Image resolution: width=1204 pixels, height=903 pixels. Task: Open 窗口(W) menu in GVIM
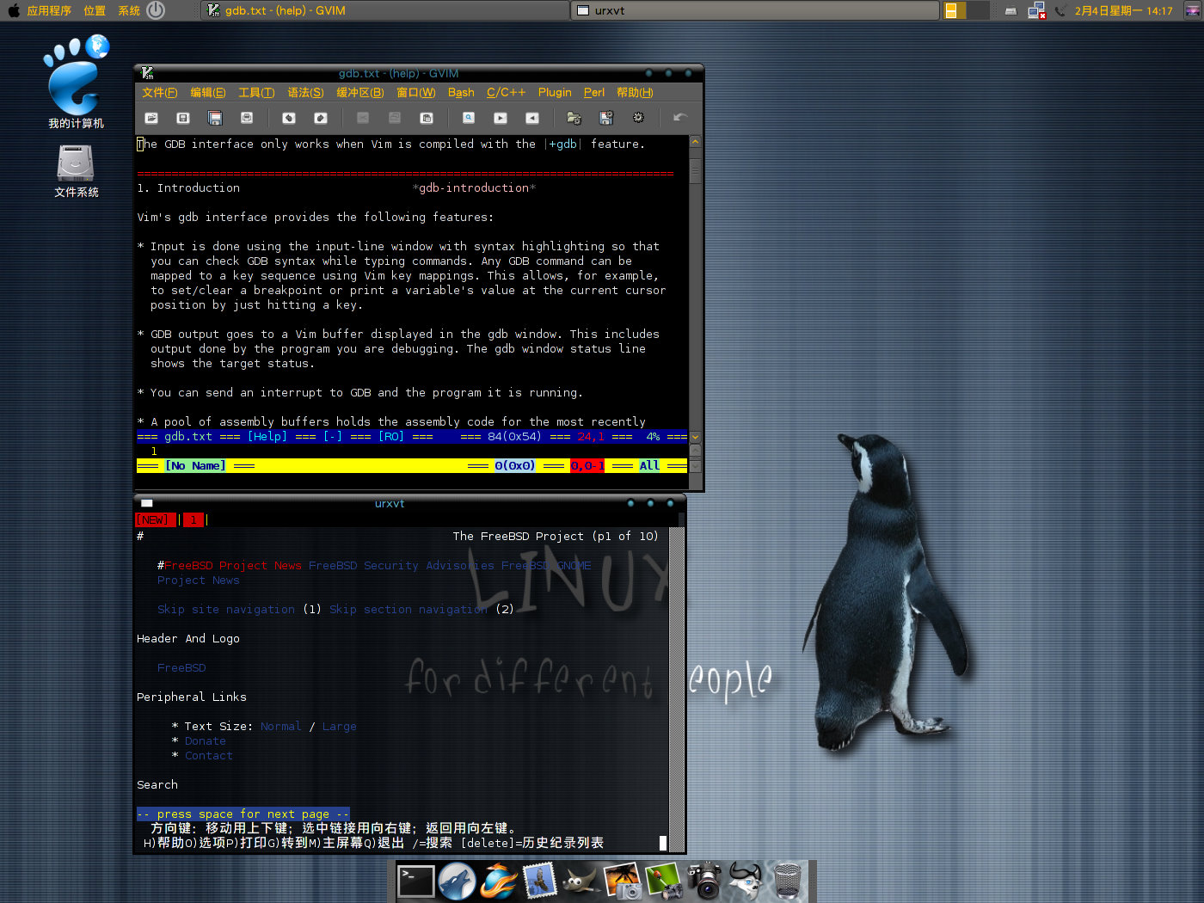click(x=416, y=93)
